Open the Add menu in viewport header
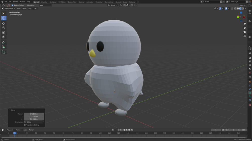Viewport: 252px width, 141px height. coord(30,8)
